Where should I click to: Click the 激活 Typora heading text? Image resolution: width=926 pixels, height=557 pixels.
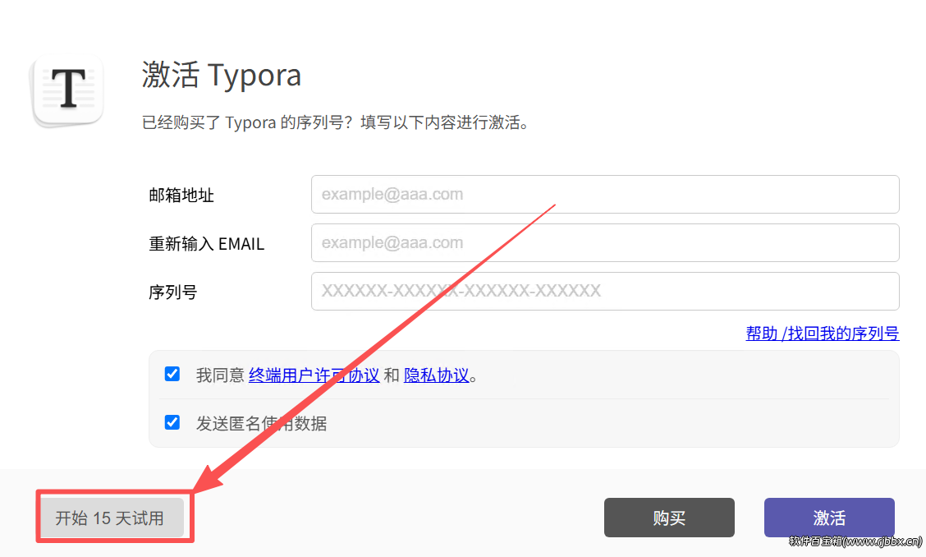click(x=222, y=75)
